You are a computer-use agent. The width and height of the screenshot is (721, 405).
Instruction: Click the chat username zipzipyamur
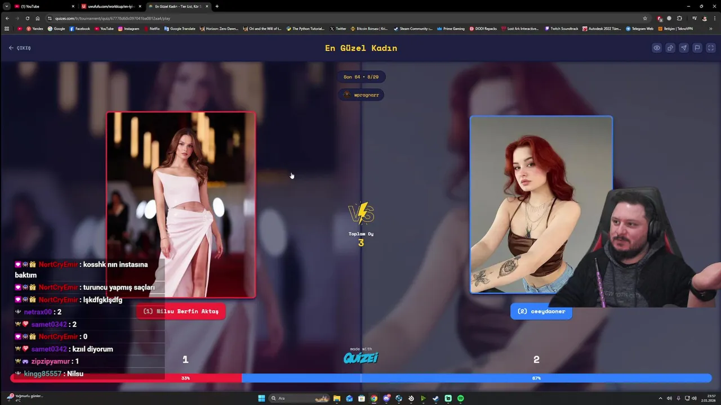tap(51, 361)
